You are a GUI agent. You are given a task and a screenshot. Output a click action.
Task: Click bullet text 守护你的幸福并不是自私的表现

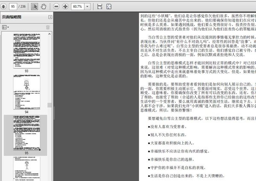pos(177,168)
